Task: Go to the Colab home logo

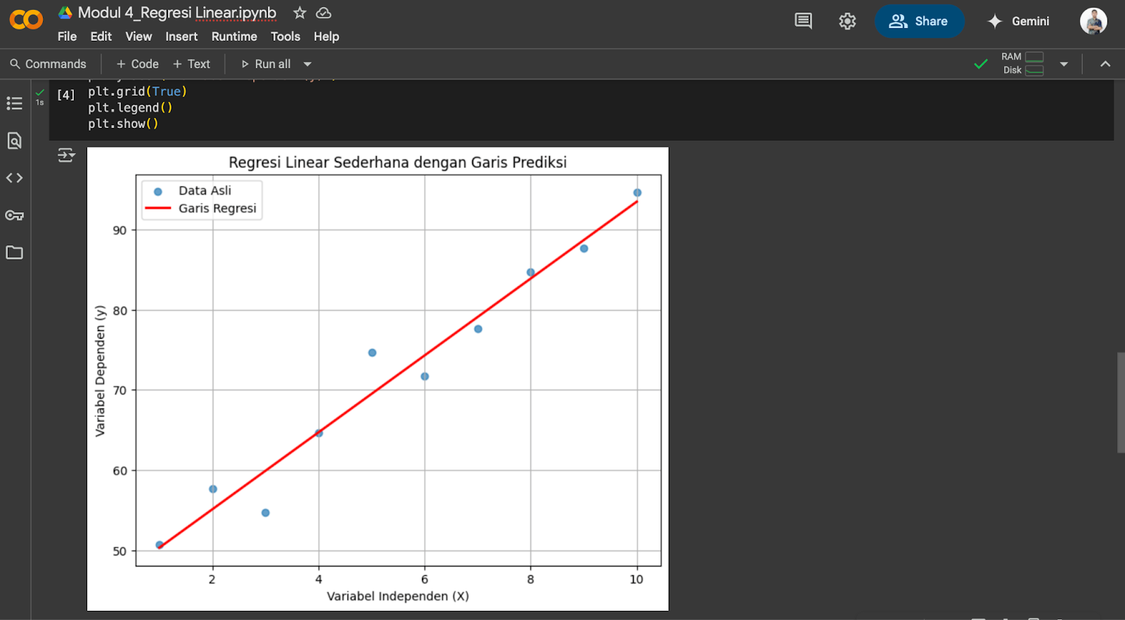Action: coord(26,20)
